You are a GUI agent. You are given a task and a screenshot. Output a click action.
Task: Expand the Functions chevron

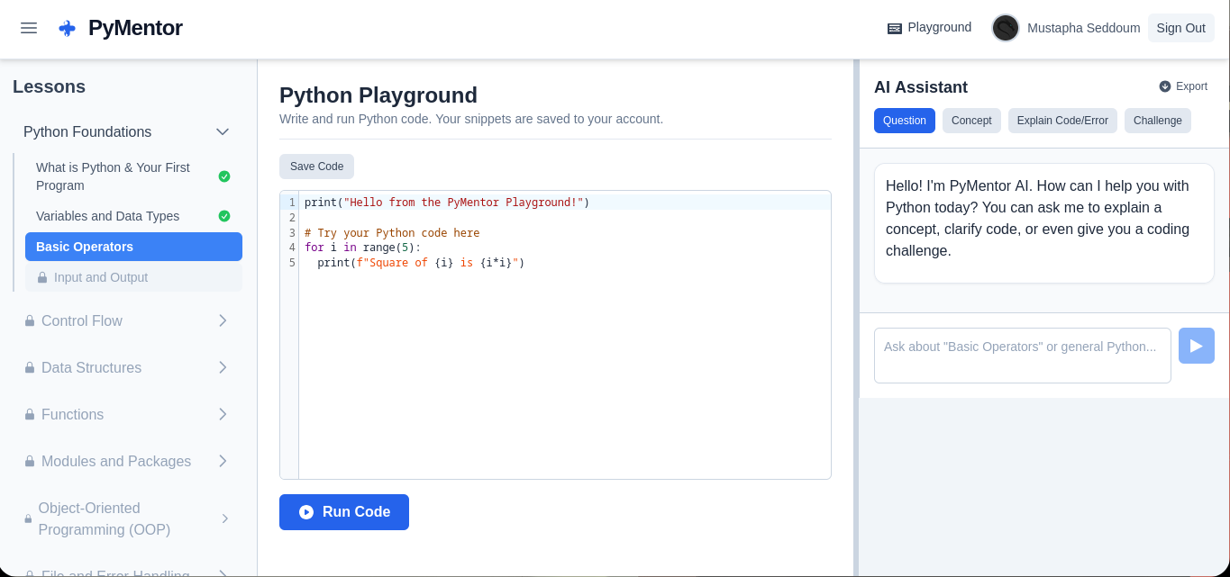223,414
